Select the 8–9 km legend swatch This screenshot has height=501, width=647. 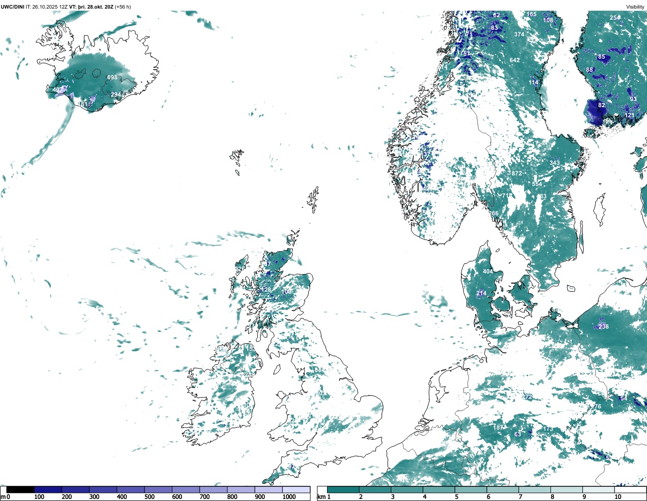(566, 489)
